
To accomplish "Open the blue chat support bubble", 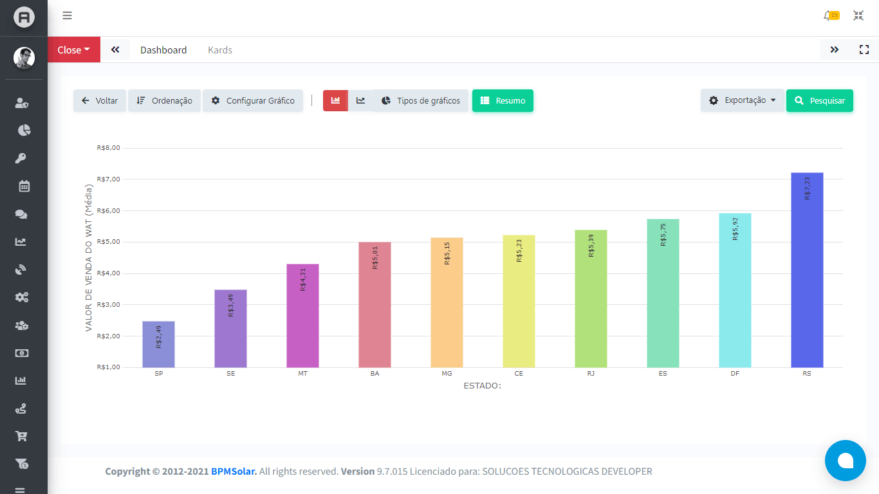I will [845, 461].
